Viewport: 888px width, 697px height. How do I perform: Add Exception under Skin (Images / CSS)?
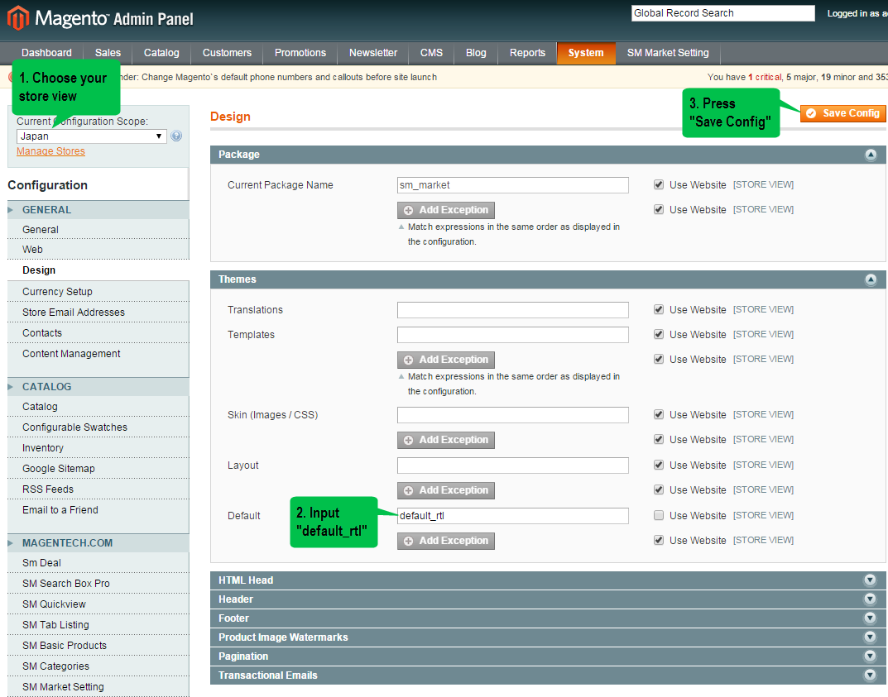click(446, 440)
